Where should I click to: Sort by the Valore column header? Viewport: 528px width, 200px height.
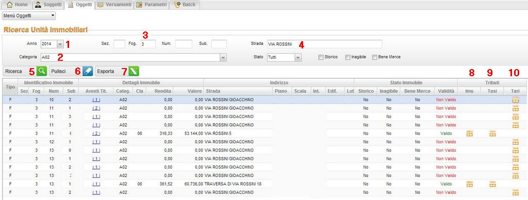click(189, 91)
